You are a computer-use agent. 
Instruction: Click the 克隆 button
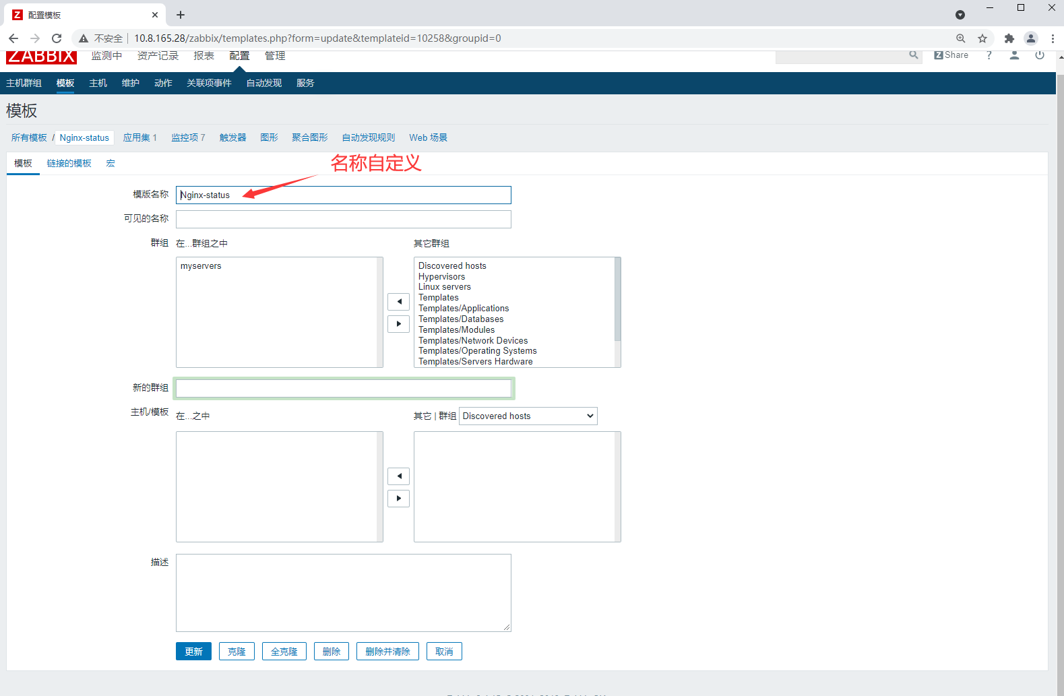click(237, 652)
